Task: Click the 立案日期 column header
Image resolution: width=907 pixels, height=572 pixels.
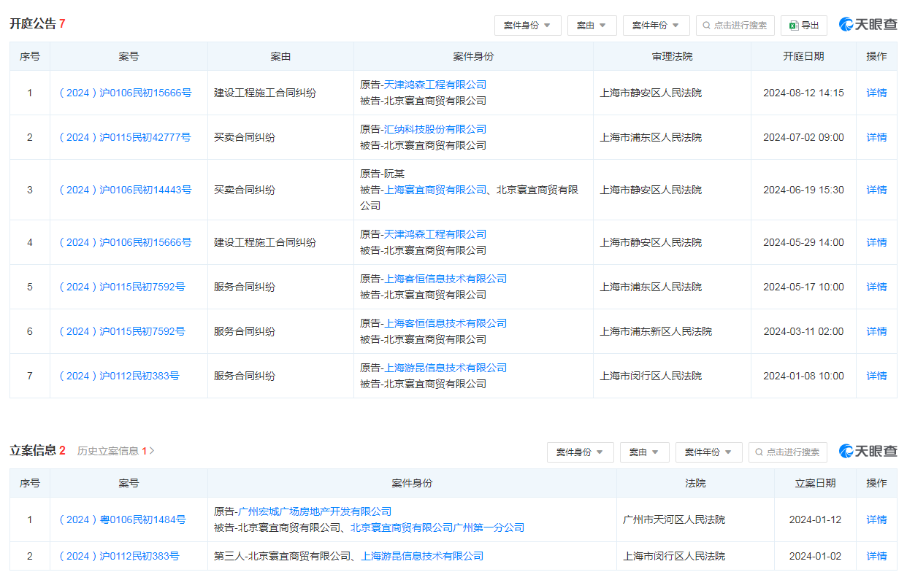Action: [x=815, y=483]
